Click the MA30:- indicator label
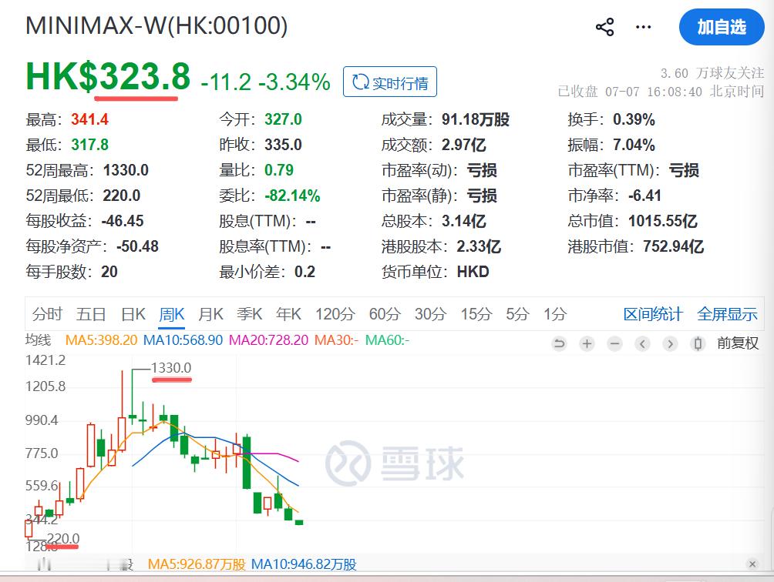 336,340
